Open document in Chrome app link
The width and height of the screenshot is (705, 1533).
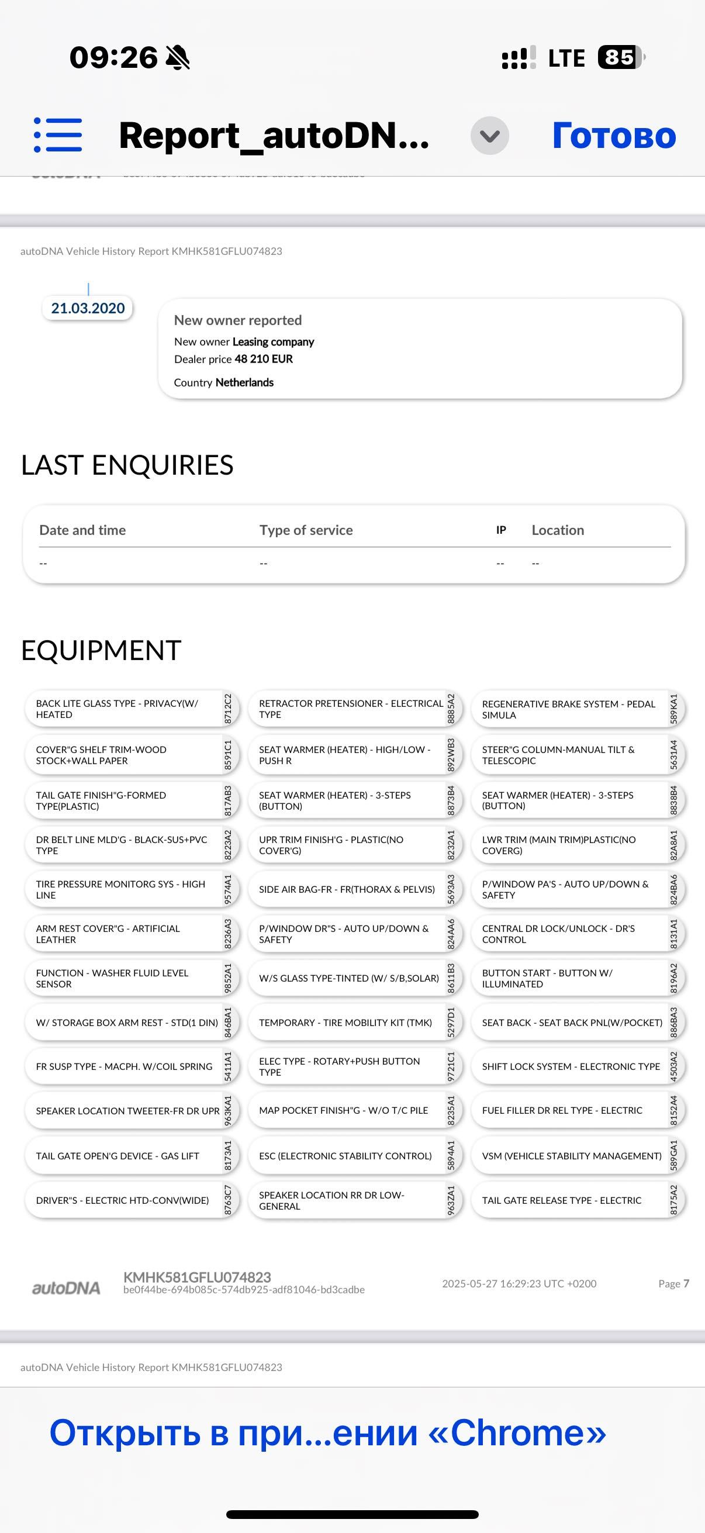(x=328, y=1432)
